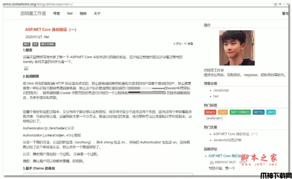Click the green NET CORE(1) hot tag
Viewport: 292px width, 179px height.
coord(240,112)
